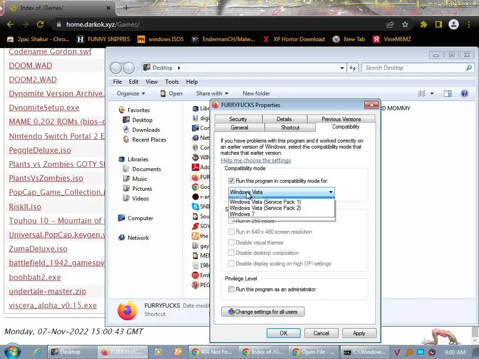Click Apply in Properties dialog

coord(359,333)
